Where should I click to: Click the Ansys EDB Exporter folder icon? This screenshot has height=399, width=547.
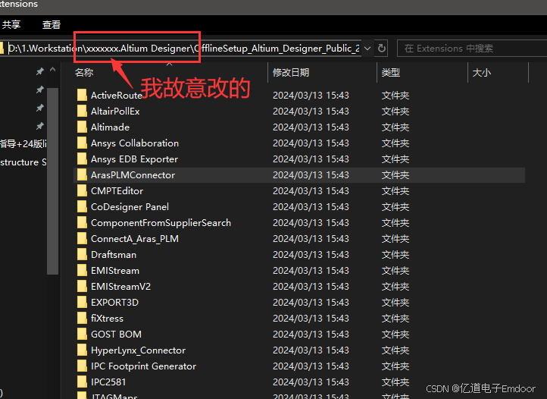pos(82,159)
